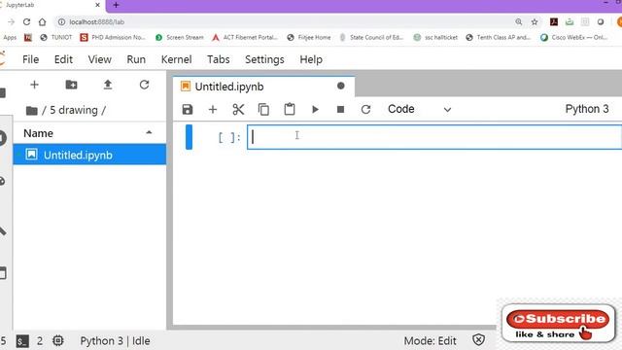Open the kernel sessions chip icon in status bar
This screenshot has height=350, width=622.
click(58, 340)
